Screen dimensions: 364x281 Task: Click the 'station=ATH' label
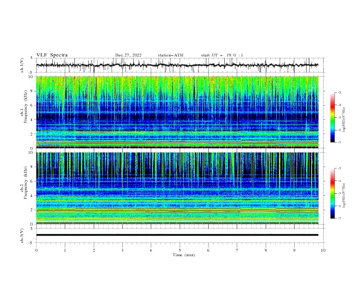[171, 55]
